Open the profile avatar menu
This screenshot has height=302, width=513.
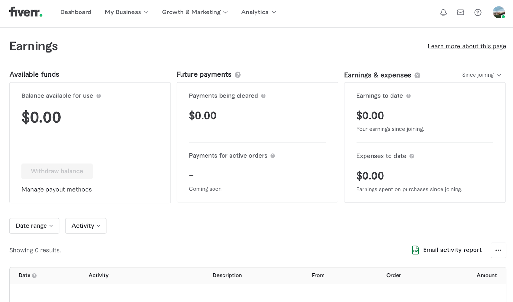[499, 12]
